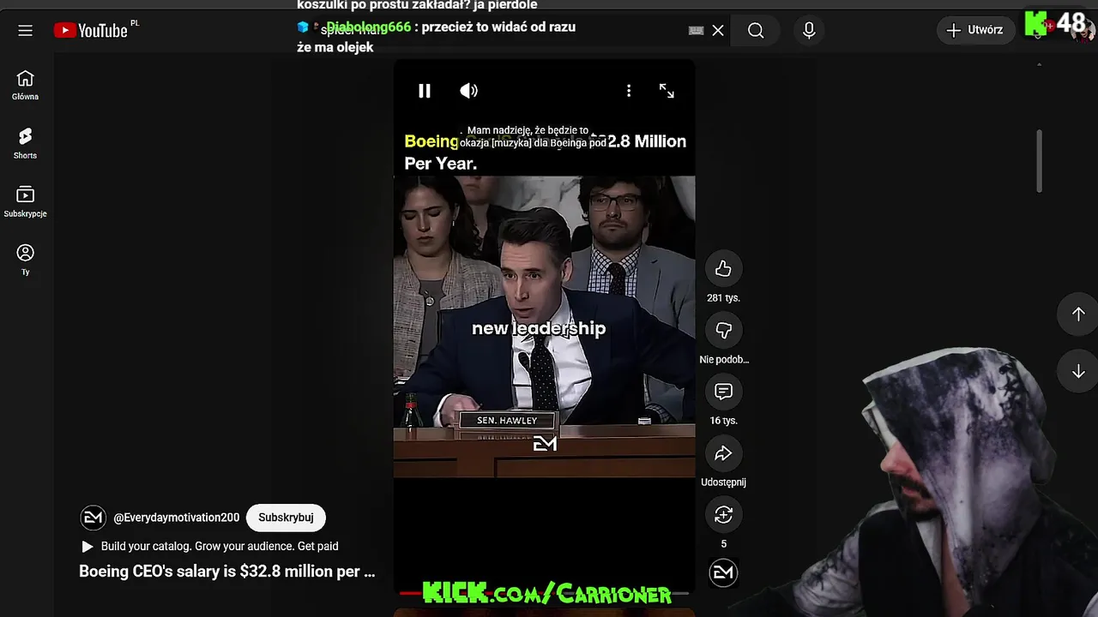The width and height of the screenshot is (1098, 617).
Task: Open Shorts in the sidebar
Action: point(25,143)
